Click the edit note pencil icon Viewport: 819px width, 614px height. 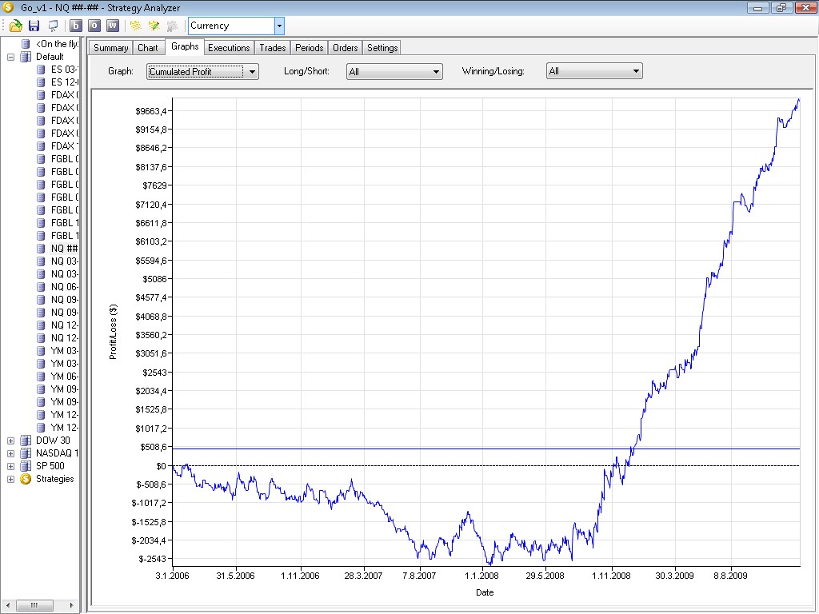(154, 26)
